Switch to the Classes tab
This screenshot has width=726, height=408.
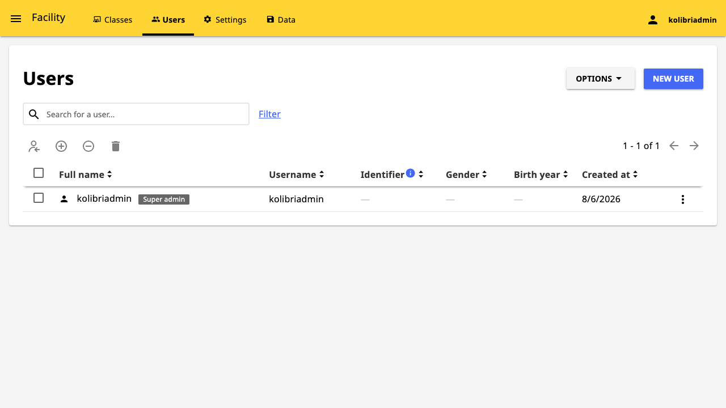coord(112,20)
